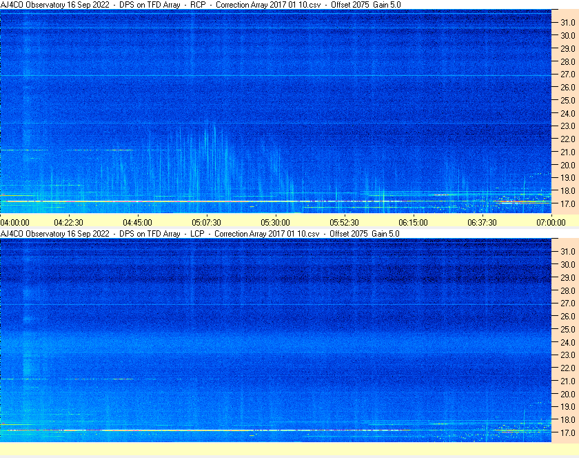Click the 24.0 frequency label on LCP chart
Viewport: 579px width, 458px height.
click(568, 342)
